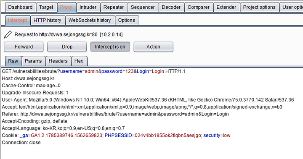Open the Action menu button
Viewport: 303px width, 159px height.
(x=154, y=47)
